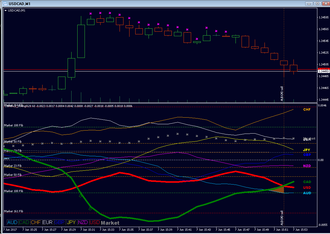Viewport: 330px width, 234px height.
Task: Open the USDCAD,M1 dropdown arrow on the chart
Action: coord(5,10)
